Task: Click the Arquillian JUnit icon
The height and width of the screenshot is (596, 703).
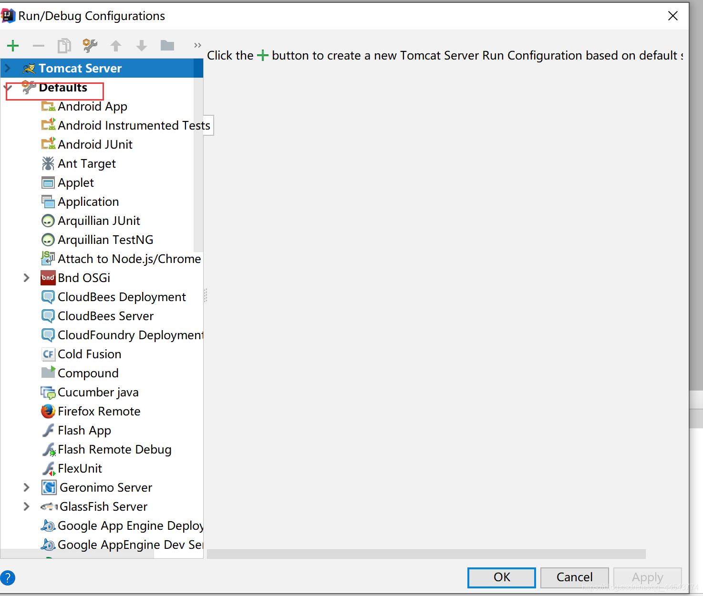Action: 48,221
